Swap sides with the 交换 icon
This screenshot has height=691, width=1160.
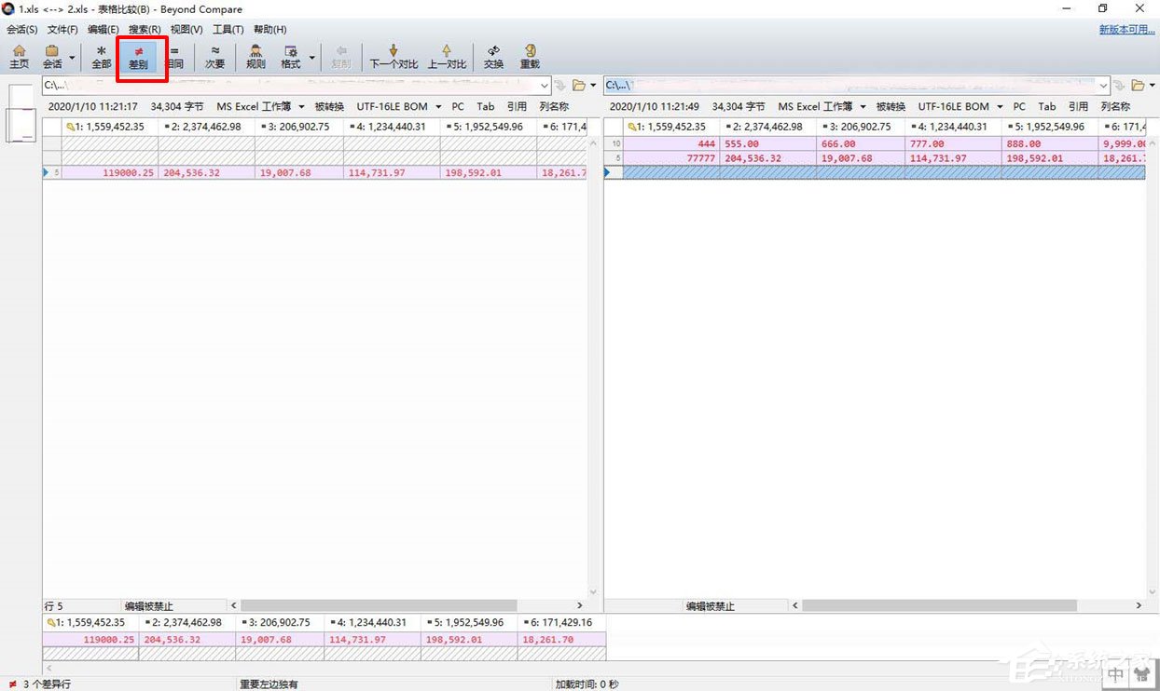pyautogui.click(x=493, y=57)
